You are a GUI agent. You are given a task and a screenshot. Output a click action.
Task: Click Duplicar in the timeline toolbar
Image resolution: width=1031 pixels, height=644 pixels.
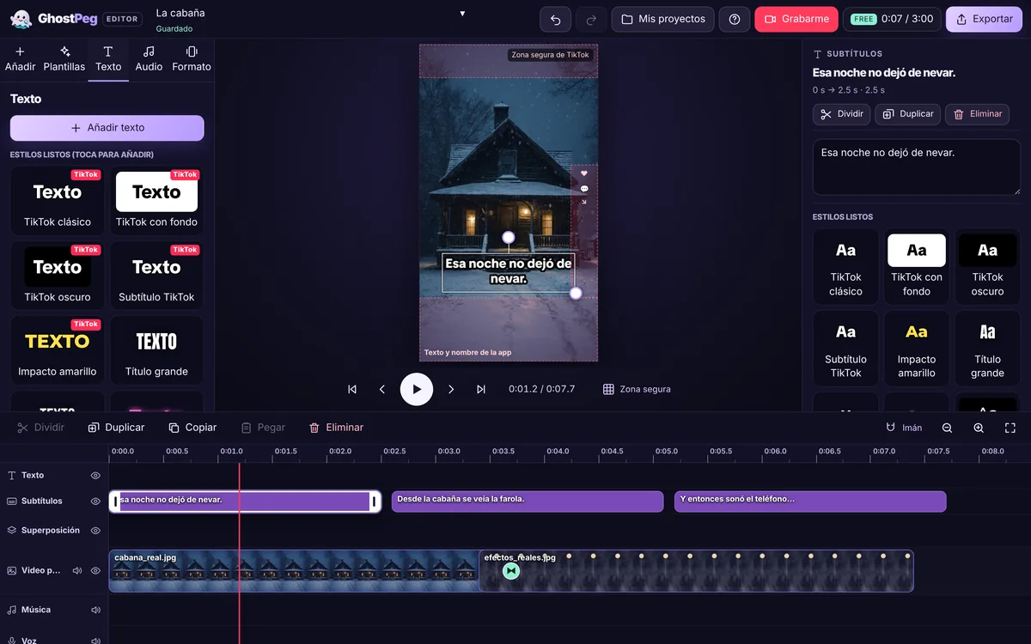pyautogui.click(x=116, y=428)
